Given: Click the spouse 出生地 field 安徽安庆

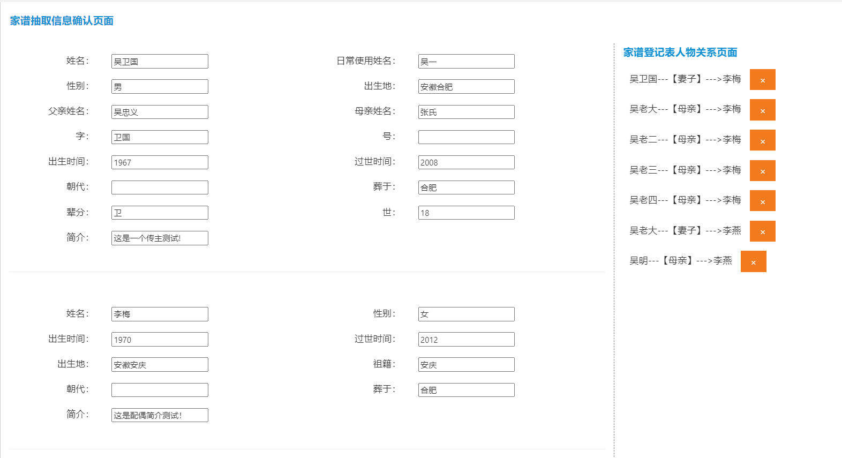Looking at the screenshot, I should pyautogui.click(x=160, y=365).
